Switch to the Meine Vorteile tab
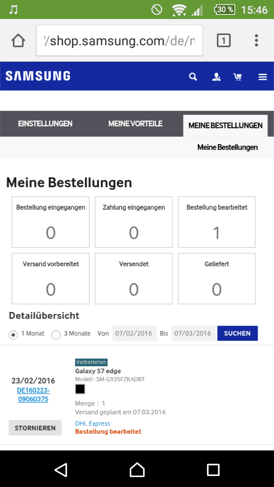This screenshot has height=487, width=274. [x=136, y=124]
